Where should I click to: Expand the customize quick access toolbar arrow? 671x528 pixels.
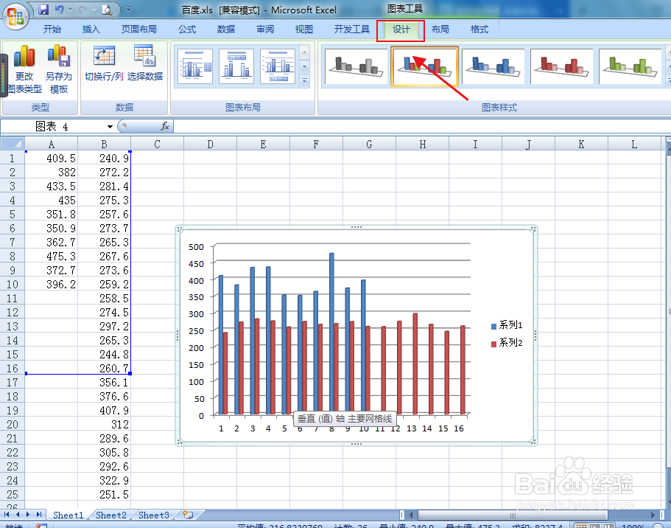click(128, 9)
